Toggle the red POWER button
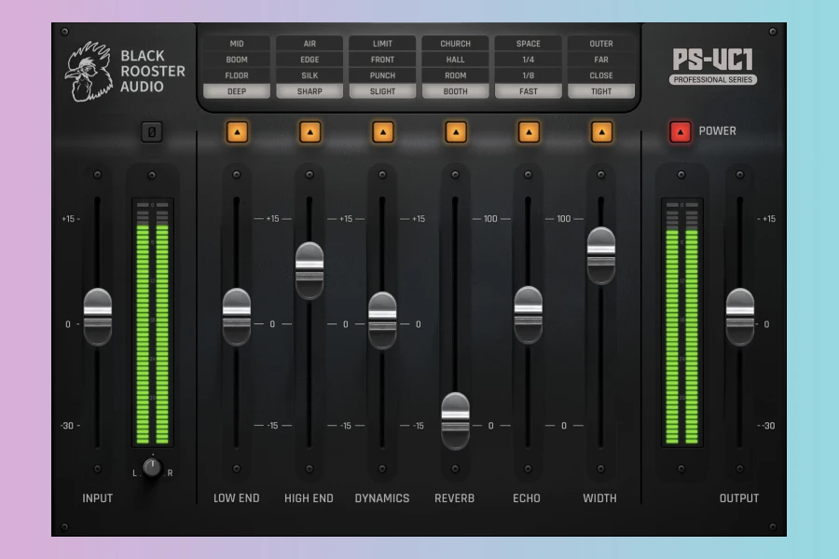The height and width of the screenshot is (559, 839). pyautogui.click(x=681, y=131)
